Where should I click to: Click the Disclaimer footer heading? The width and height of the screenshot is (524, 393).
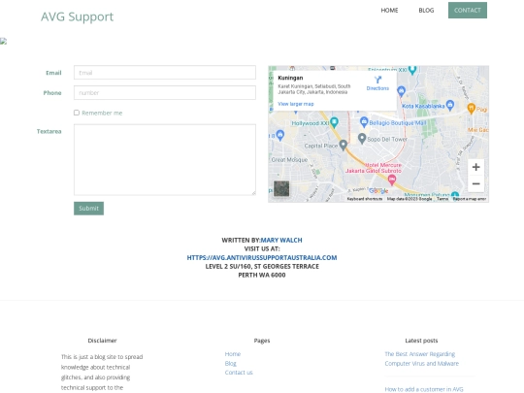(102, 341)
